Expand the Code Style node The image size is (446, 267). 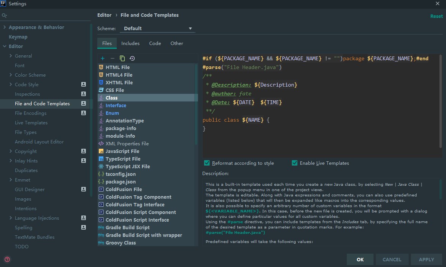[x=11, y=84]
